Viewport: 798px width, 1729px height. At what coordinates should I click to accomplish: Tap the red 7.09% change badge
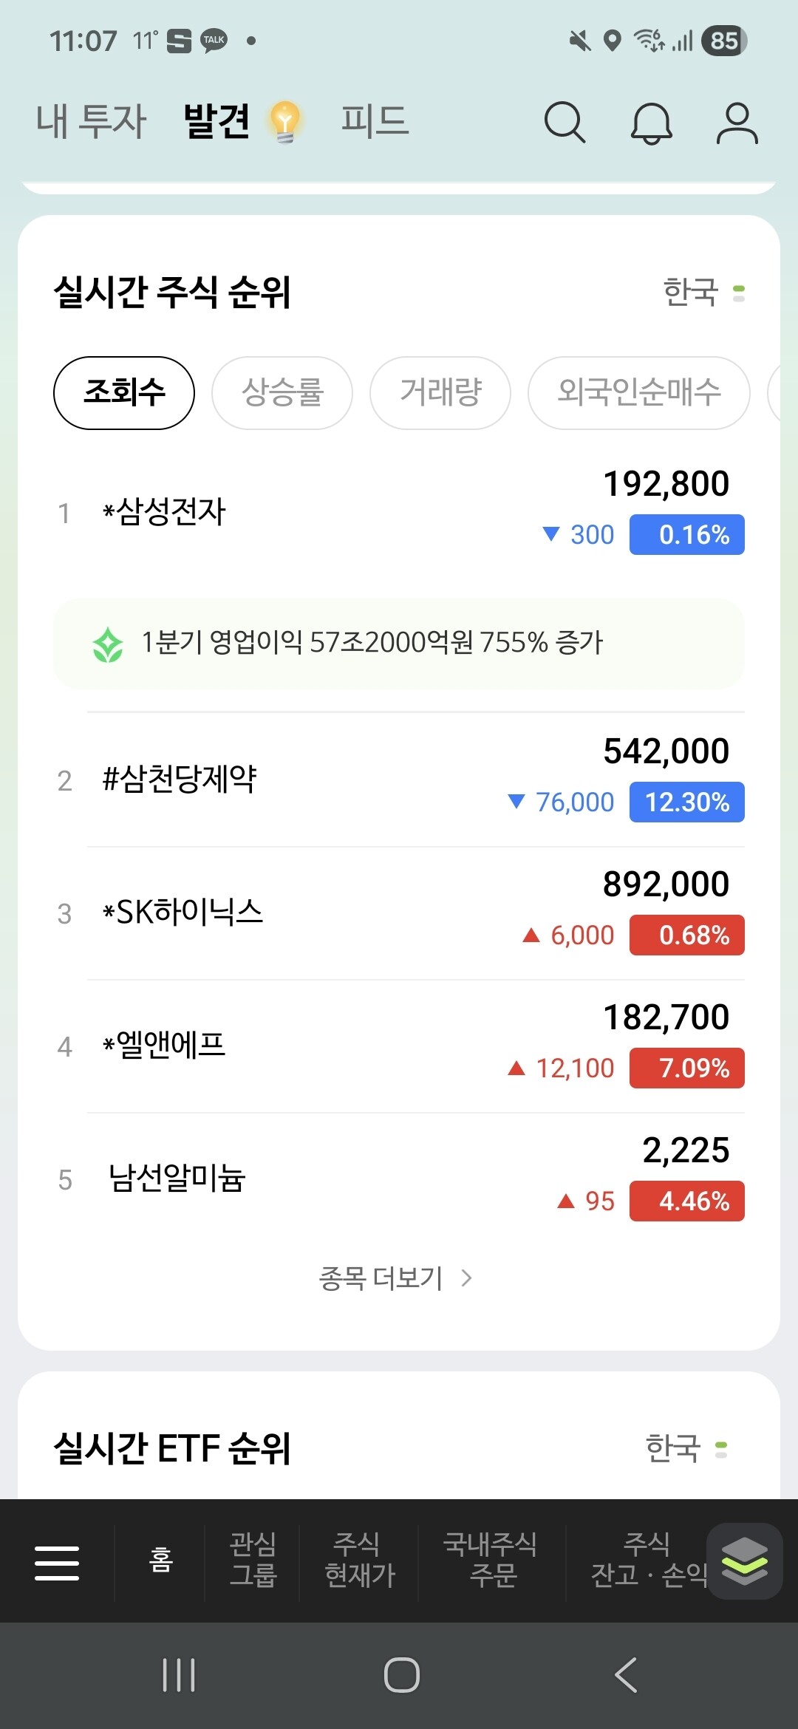point(686,1068)
